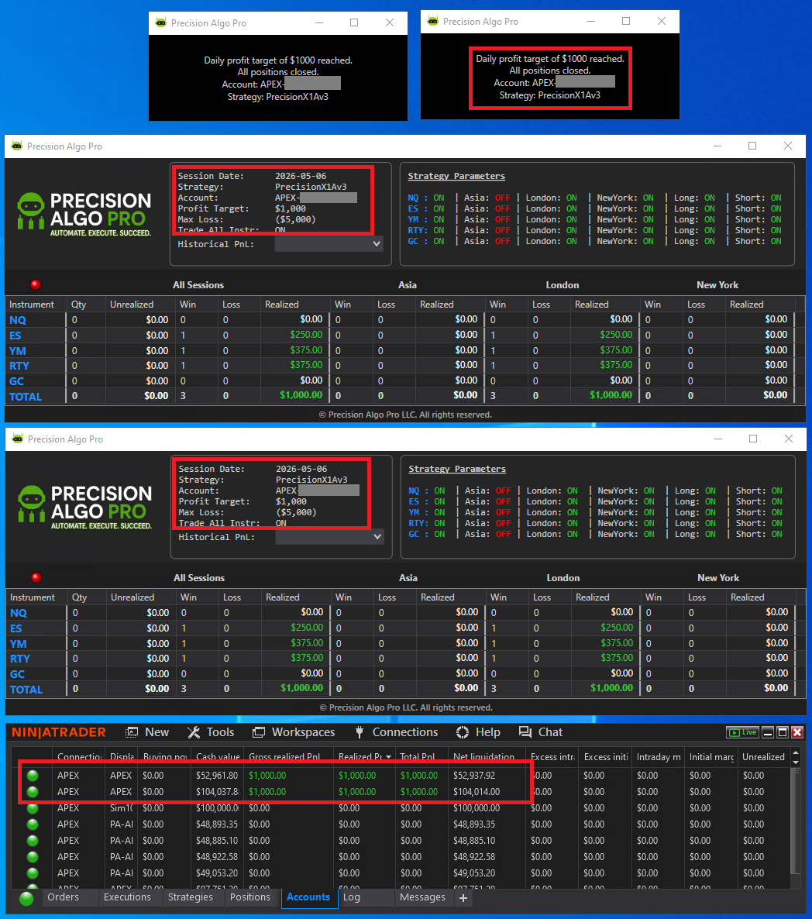This screenshot has height=919, width=812.
Task: Click the plug icon beside Connections in NinjaTrader
Action: tap(360, 732)
